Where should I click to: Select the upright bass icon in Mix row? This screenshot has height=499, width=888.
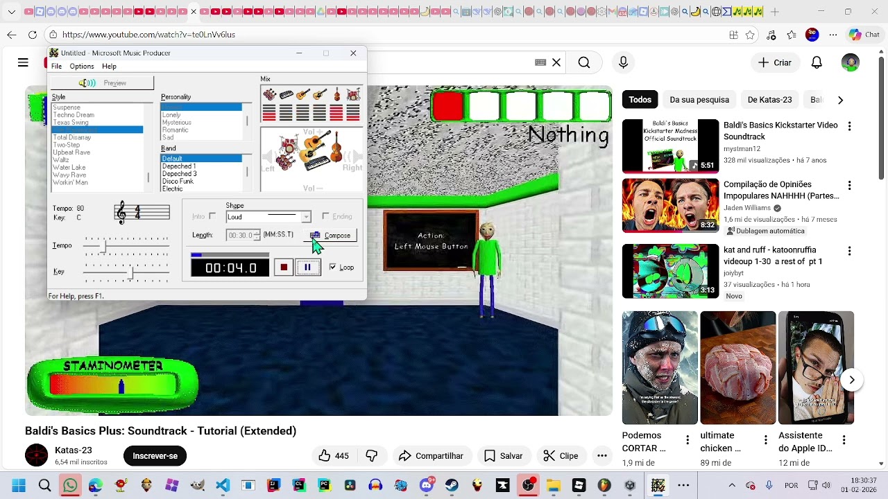[x=337, y=94]
